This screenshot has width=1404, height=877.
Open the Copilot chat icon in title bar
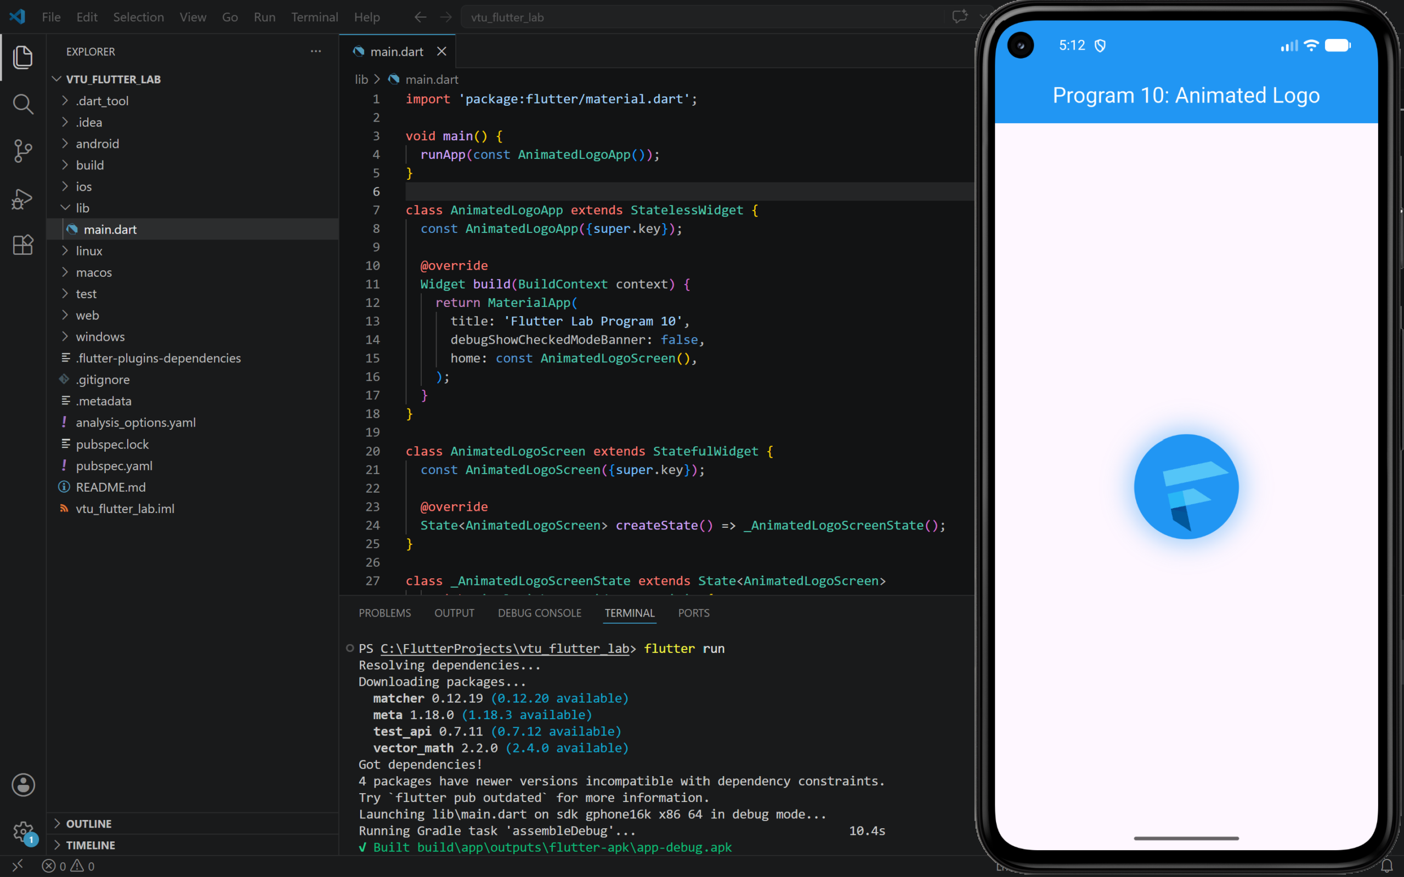960,16
